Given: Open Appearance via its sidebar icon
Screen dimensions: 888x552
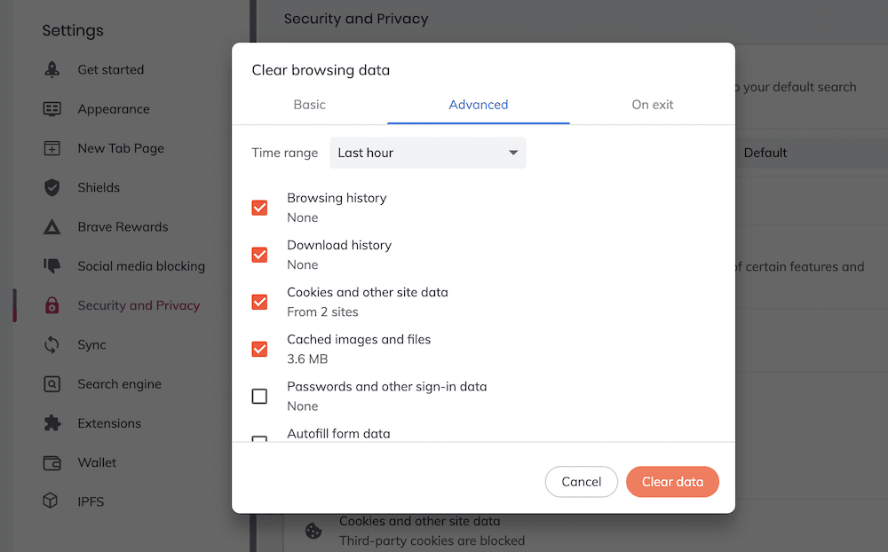Looking at the screenshot, I should (52, 109).
